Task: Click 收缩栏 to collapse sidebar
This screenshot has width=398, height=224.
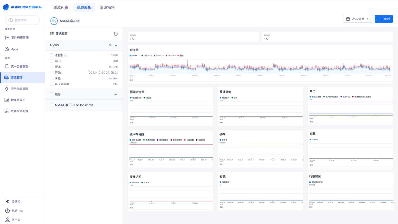Action: 16,202
